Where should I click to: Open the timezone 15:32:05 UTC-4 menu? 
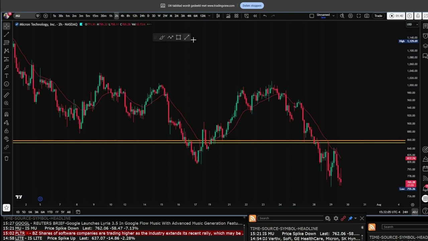tap(390, 212)
